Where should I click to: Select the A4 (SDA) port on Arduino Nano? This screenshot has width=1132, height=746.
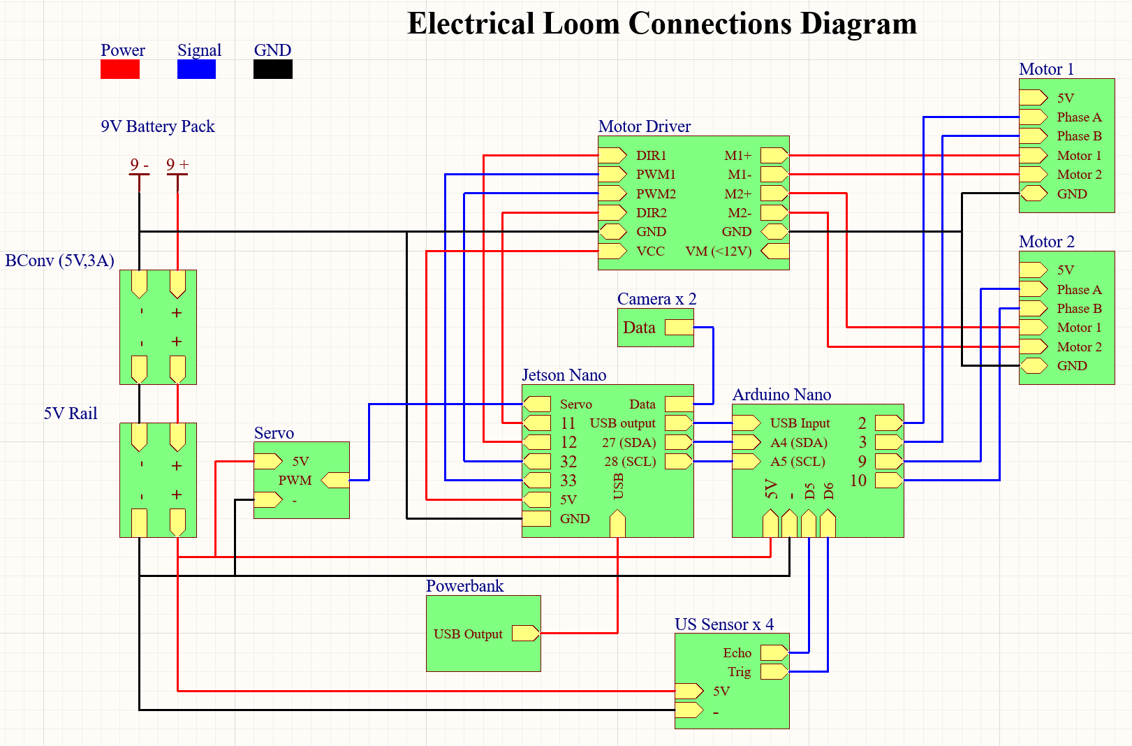point(747,442)
